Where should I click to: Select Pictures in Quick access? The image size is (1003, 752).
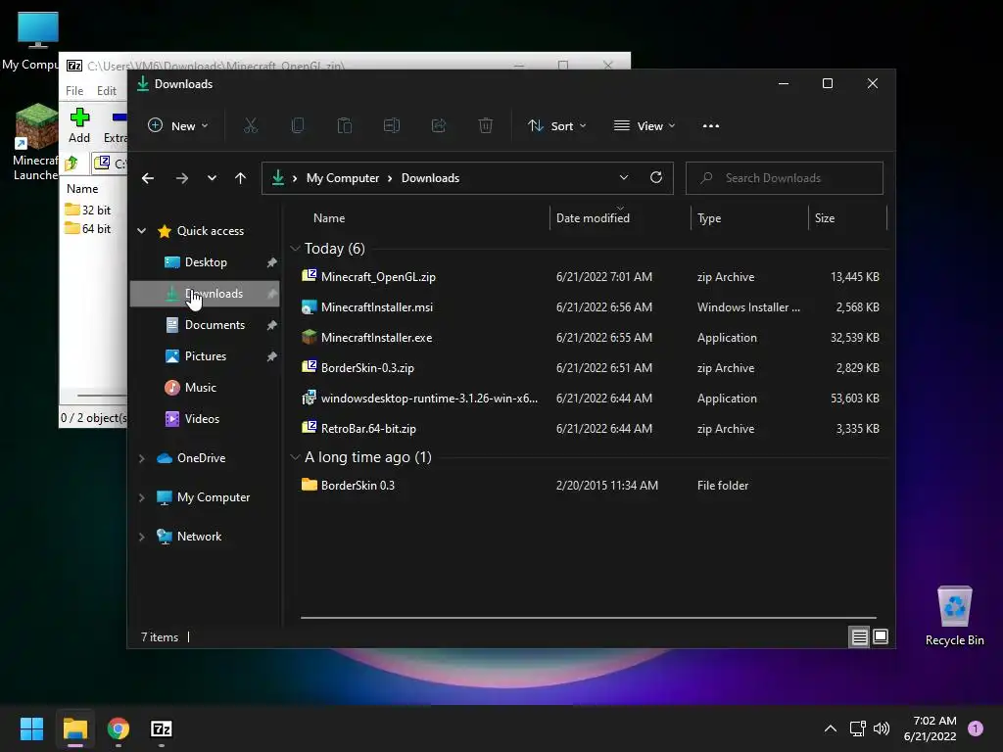click(x=206, y=356)
